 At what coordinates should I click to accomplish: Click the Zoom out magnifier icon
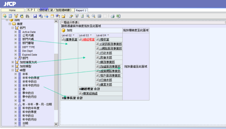coord(94,16)
